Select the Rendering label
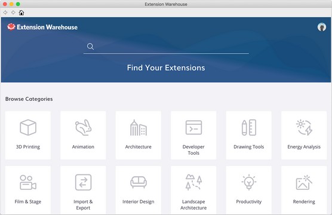 tap(304, 202)
